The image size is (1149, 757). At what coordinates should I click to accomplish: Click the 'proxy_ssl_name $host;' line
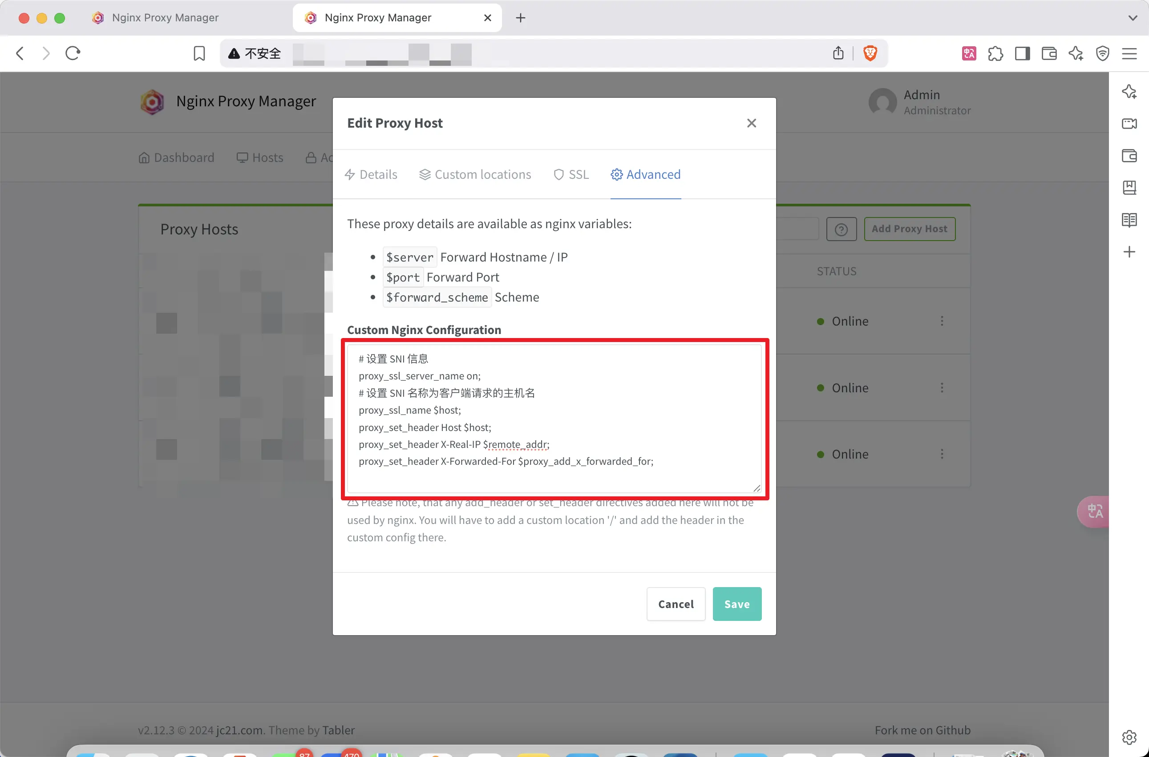pyautogui.click(x=409, y=411)
